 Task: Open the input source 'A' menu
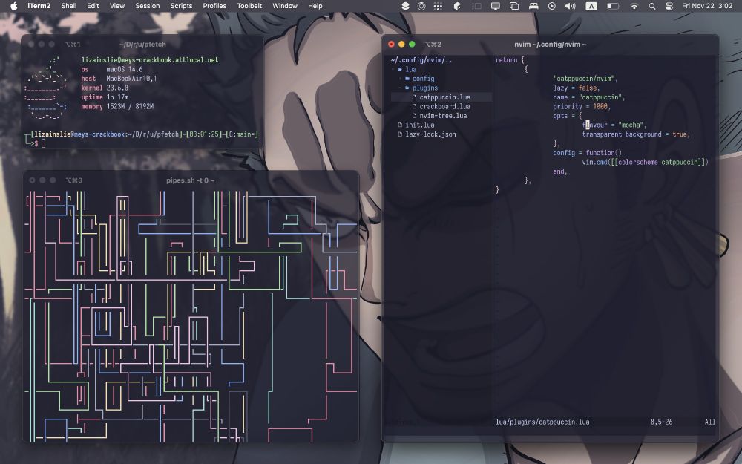tap(591, 6)
